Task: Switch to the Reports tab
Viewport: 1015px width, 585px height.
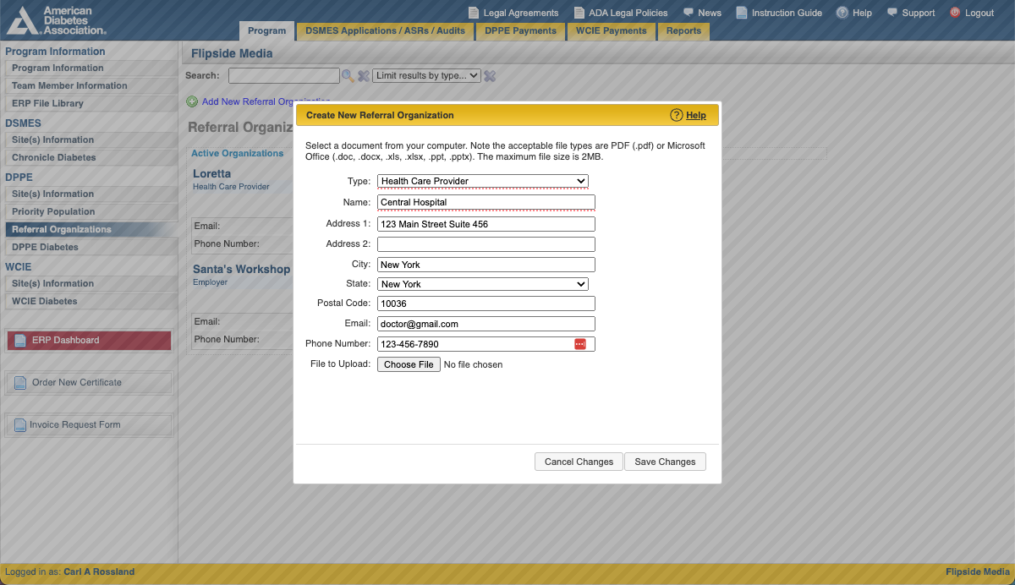Action: click(x=683, y=30)
